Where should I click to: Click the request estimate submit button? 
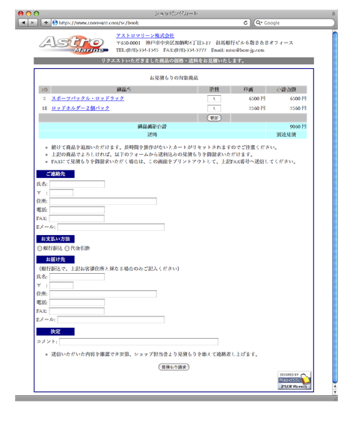174,367
